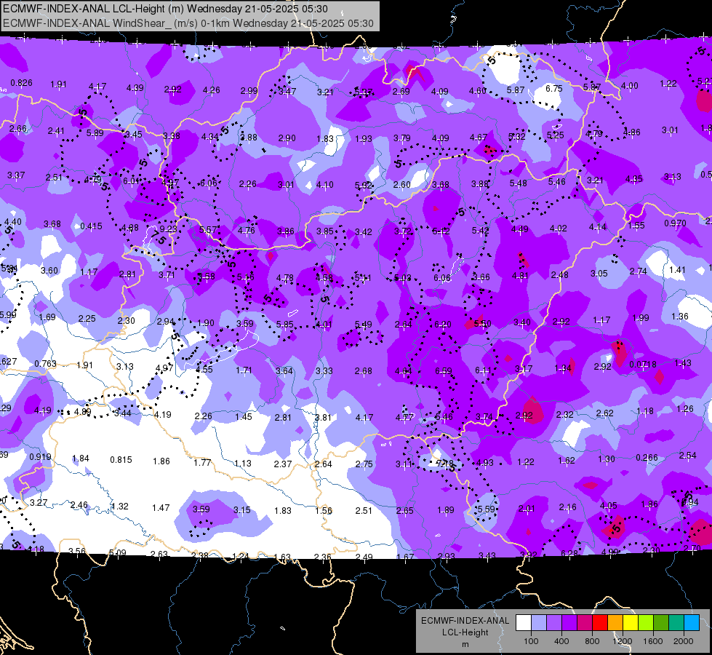Click the wind shear value '0.415'
This screenshot has width=712, height=655.
click(x=91, y=226)
